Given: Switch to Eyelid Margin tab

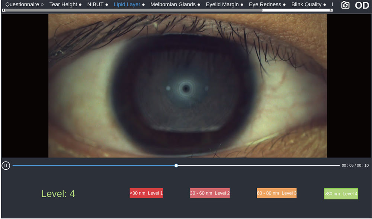Looking at the screenshot, I should [222, 4].
